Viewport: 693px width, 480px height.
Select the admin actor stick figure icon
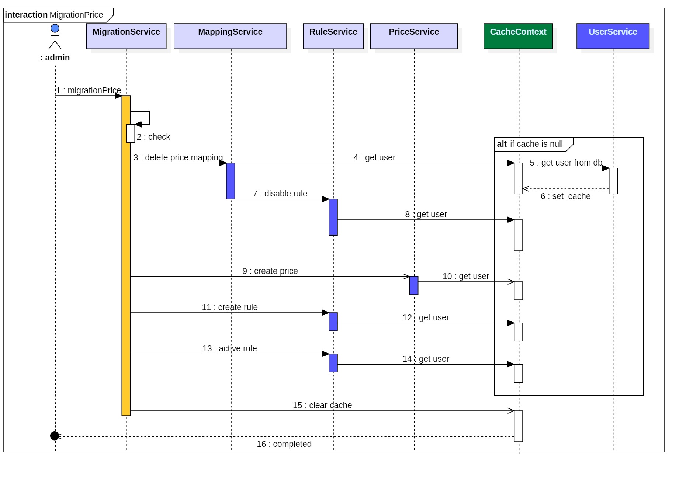[x=55, y=36]
